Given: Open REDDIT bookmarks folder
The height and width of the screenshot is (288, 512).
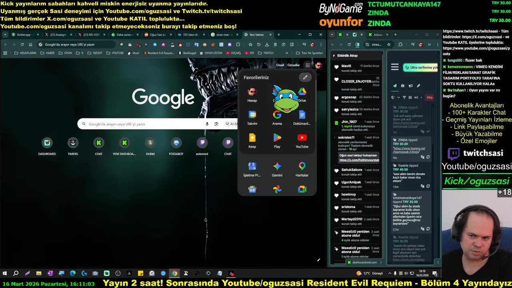Looking at the screenshot, I should (95, 53).
